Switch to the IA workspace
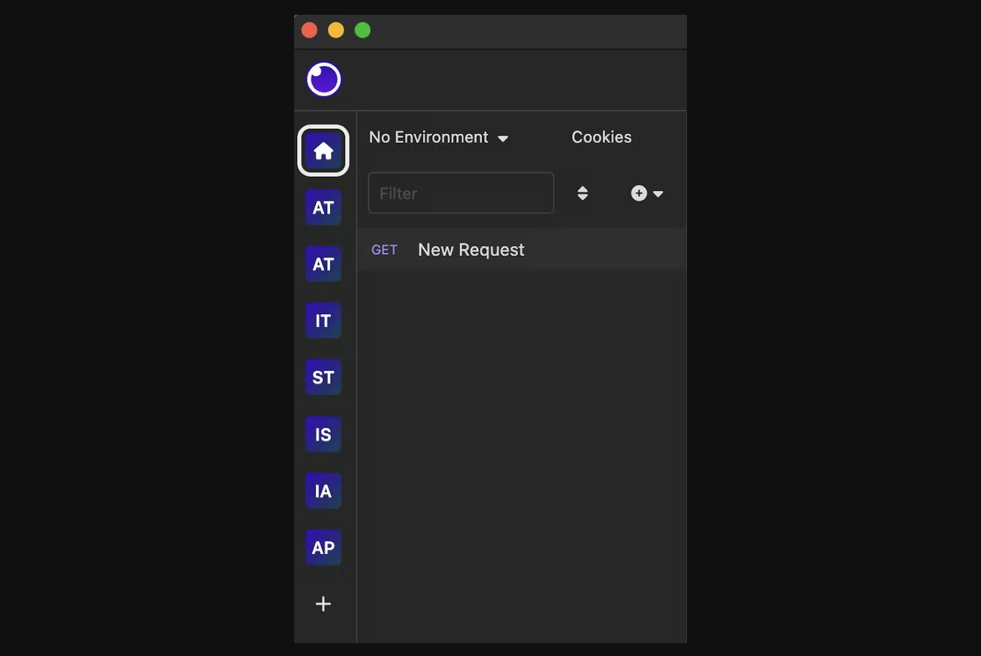This screenshot has height=656, width=981. coord(324,491)
